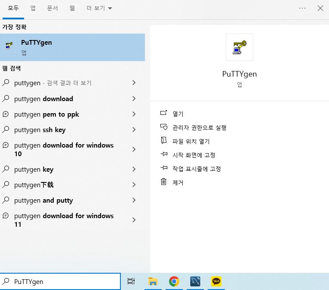Screen dimensions: 329x290
Task: Open suggestion 'puttygen download for windows 10'
Action: [72, 149]
